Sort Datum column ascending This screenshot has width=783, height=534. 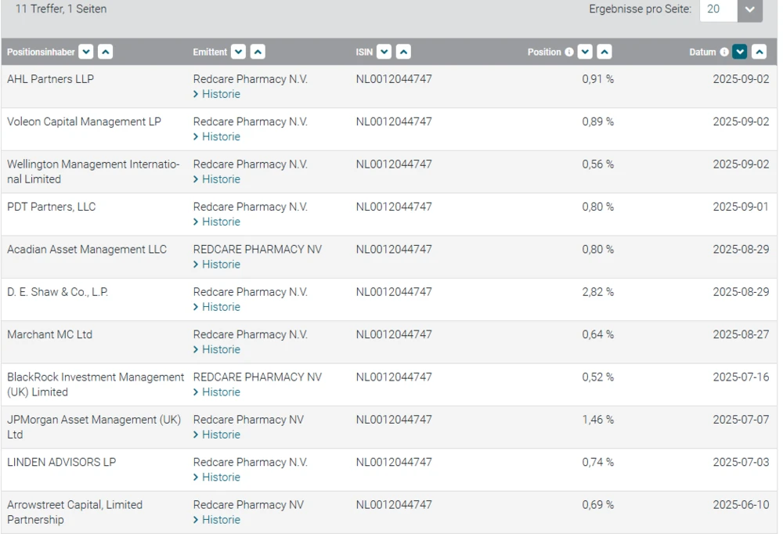[759, 52]
